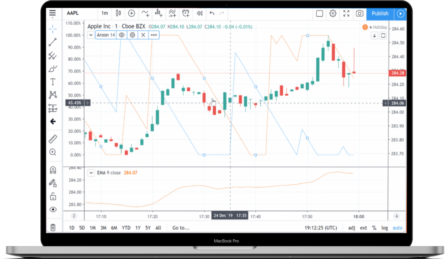Select the 1D time range
Screen dimensions: 448x259
coord(71,228)
